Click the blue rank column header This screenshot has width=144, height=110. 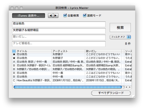[x=14, y=51]
